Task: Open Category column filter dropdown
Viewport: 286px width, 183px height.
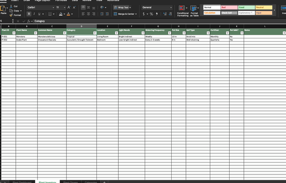Action: coord(95,33)
